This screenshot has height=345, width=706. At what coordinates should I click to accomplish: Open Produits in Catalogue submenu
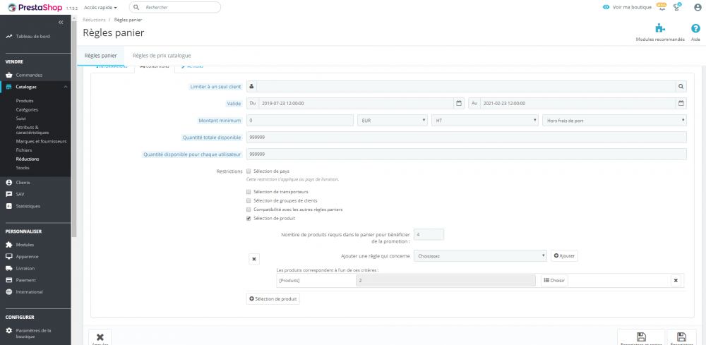tap(25, 101)
